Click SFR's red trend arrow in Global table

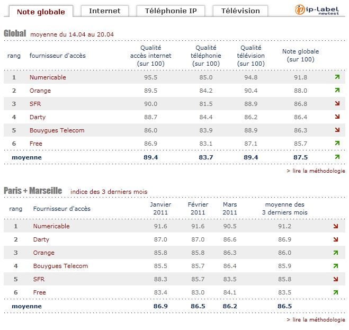pos(337,104)
